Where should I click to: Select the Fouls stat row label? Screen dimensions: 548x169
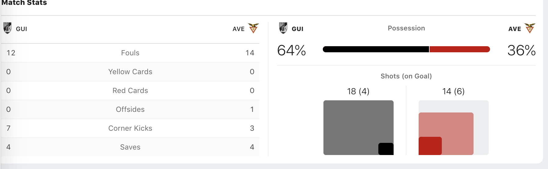[130, 53]
